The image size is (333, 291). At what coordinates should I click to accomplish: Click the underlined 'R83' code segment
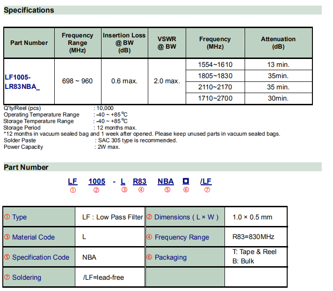point(139,182)
